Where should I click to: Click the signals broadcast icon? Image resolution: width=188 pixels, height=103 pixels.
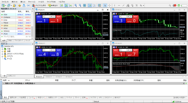tap(28, 6)
